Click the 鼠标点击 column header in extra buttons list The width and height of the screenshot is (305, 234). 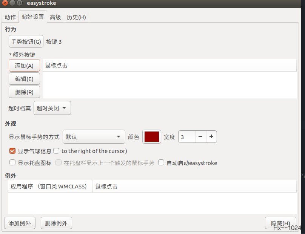click(x=169, y=65)
